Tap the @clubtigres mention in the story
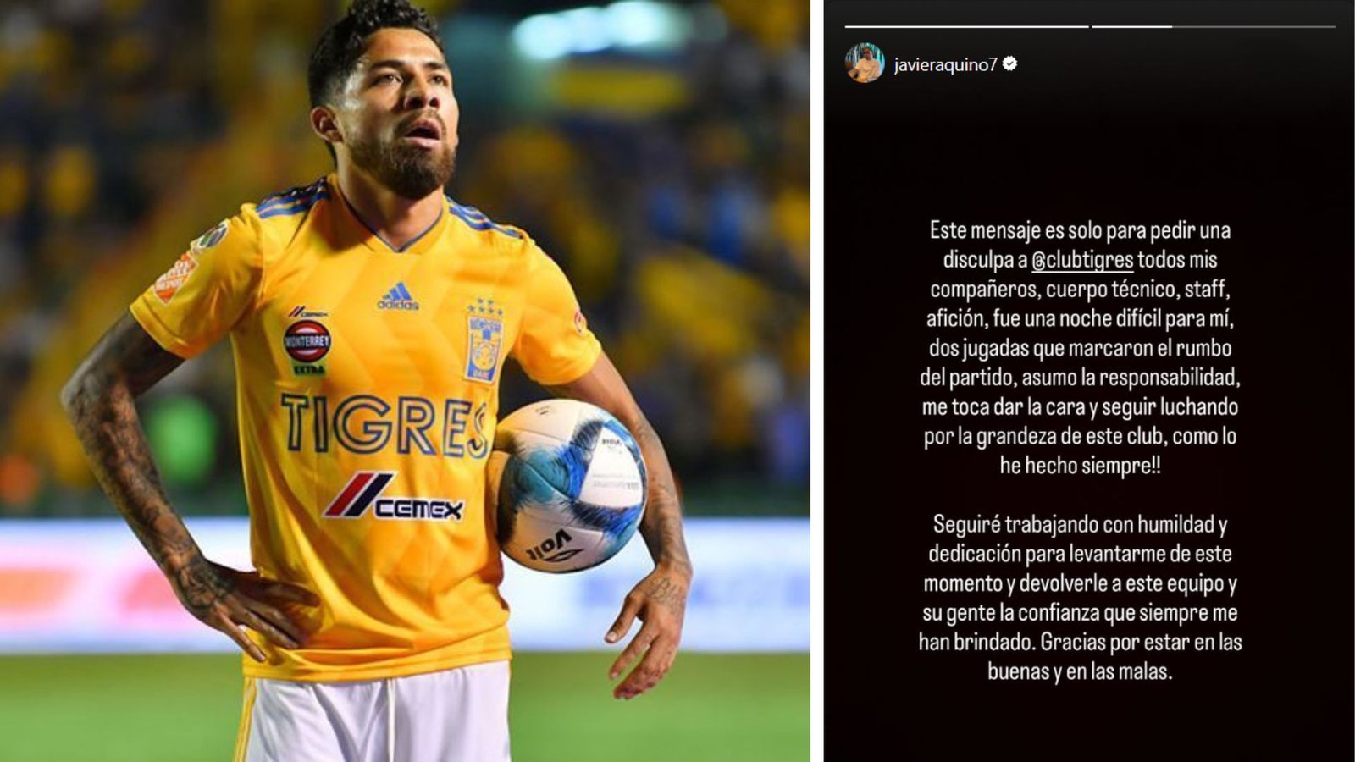 pos(1082,260)
